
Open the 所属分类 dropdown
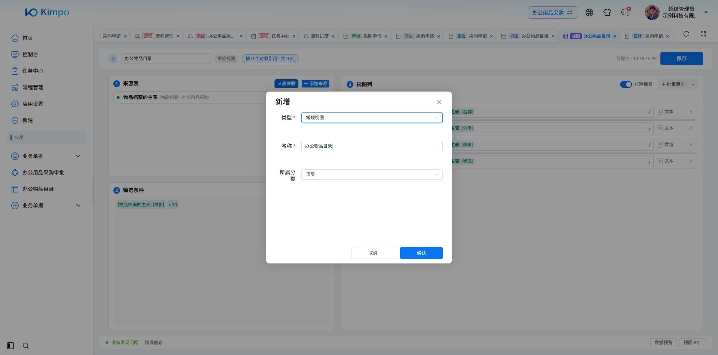tap(372, 175)
